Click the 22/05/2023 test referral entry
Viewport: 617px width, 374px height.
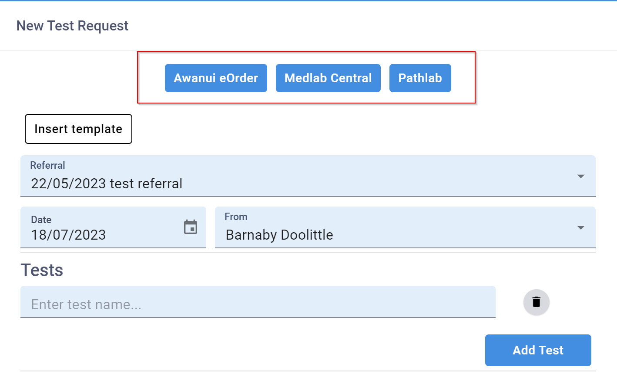pyautogui.click(x=106, y=183)
